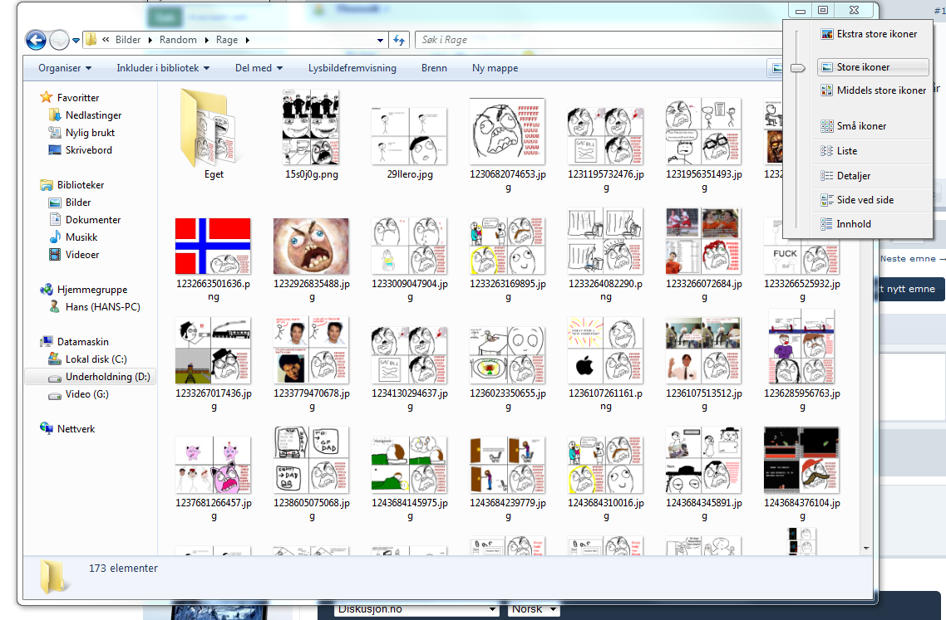946x620 pixels.
Task: Choose Ekstra store ikoner view icon
Action: coord(826,34)
